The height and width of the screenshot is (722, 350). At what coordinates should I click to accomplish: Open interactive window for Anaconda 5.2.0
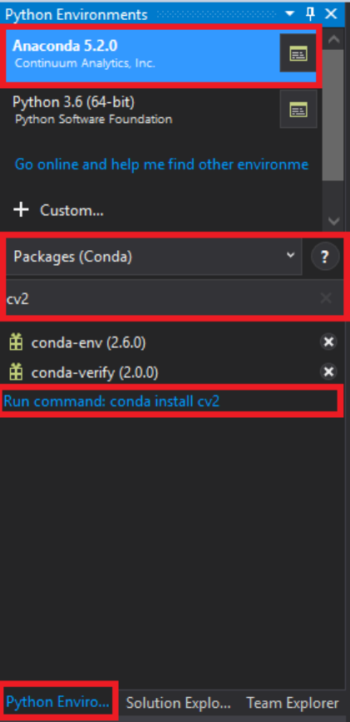(298, 53)
